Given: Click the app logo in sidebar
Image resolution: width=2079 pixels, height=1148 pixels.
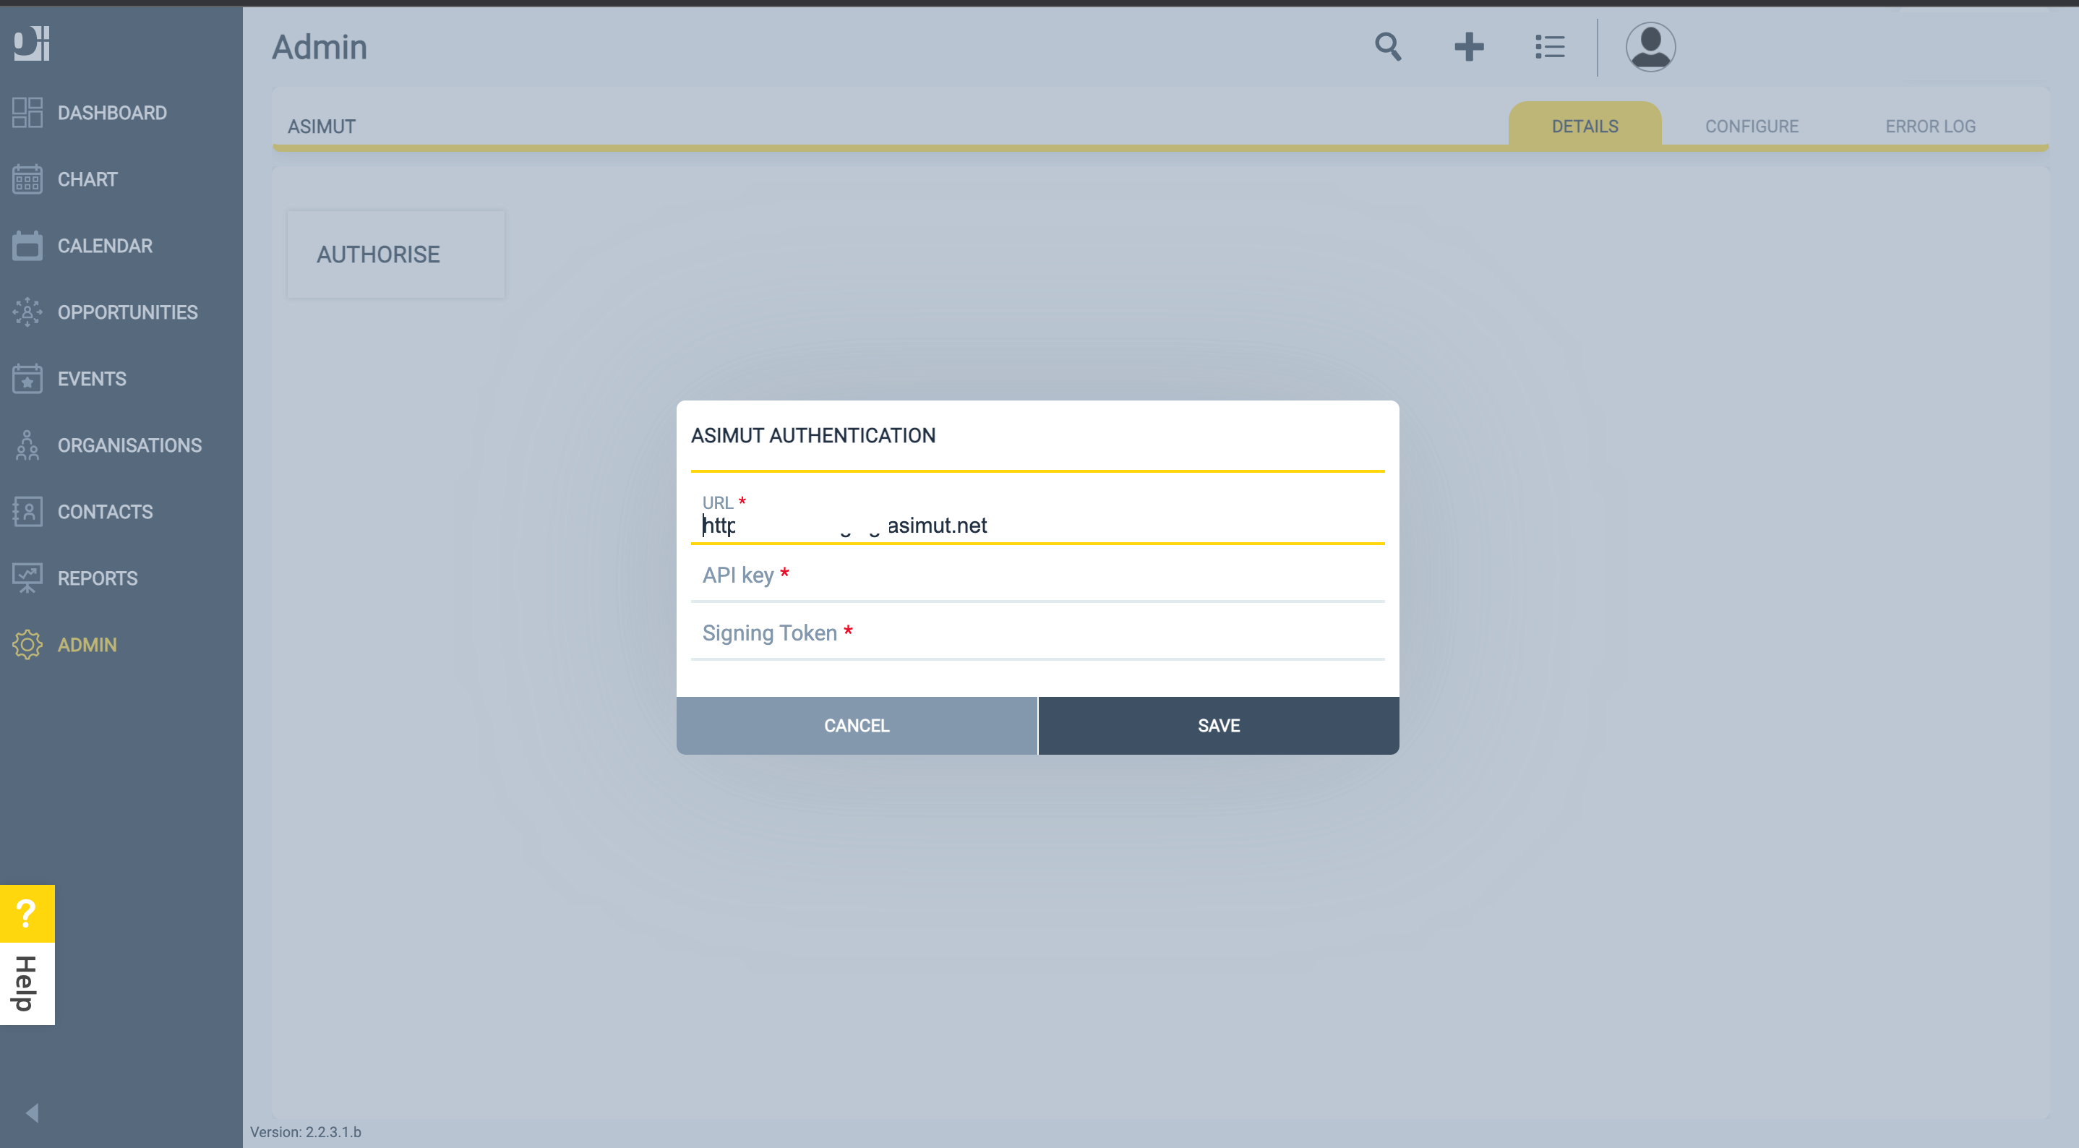Looking at the screenshot, I should point(32,43).
